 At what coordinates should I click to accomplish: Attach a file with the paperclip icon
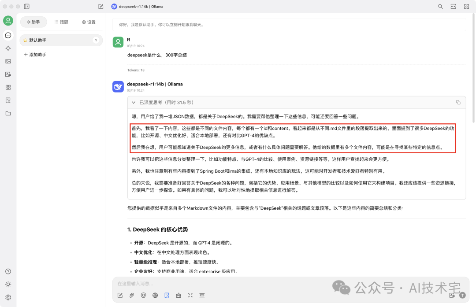tap(132, 295)
